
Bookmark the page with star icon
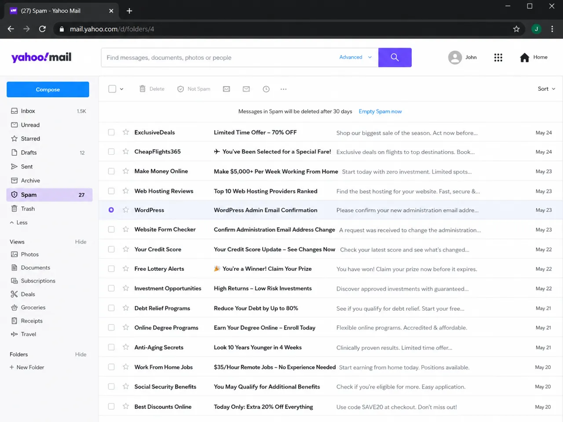[516, 29]
